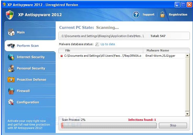Click the shield logo in the header

10,15
